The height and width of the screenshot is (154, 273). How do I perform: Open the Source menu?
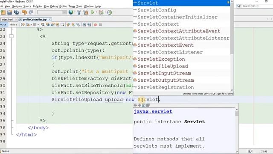coord(27,6)
